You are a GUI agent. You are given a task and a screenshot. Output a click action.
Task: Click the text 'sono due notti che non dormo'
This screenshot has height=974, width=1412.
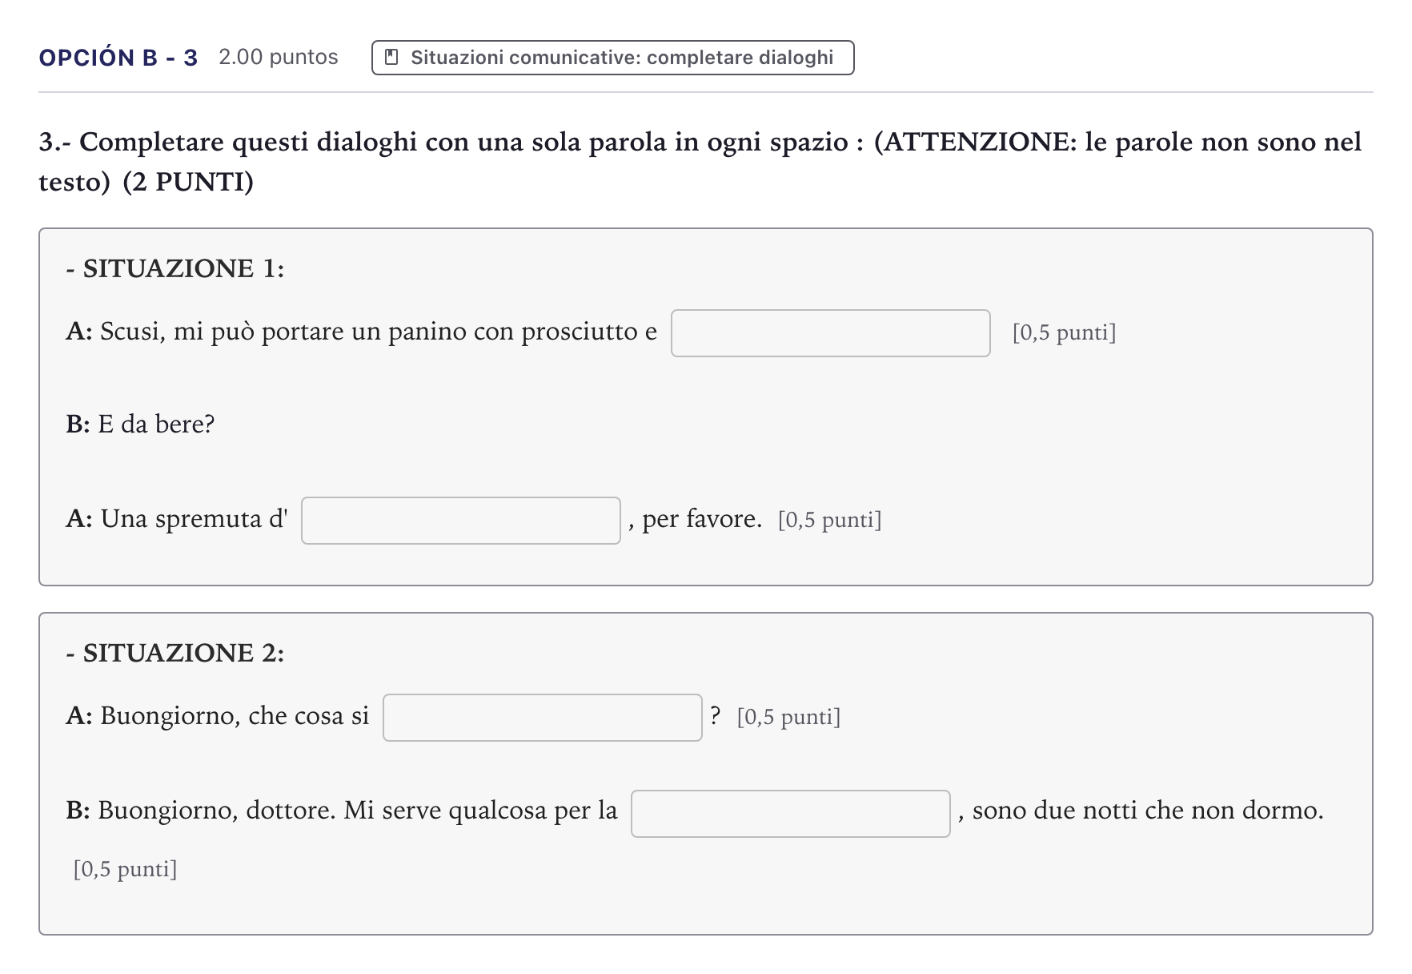(x=1147, y=811)
